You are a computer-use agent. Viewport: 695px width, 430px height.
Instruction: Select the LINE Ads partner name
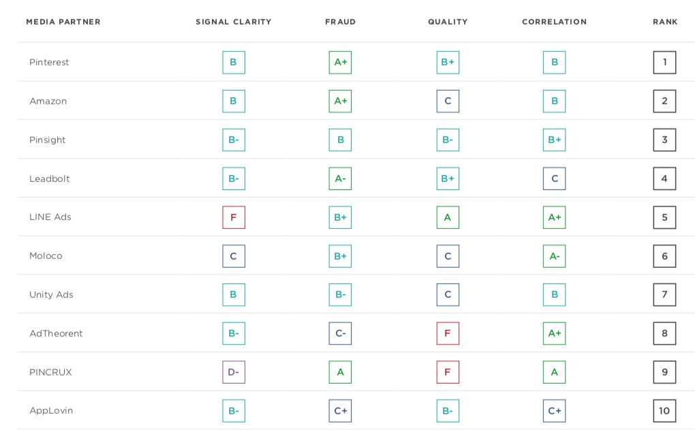pyautogui.click(x=50, y=217)
